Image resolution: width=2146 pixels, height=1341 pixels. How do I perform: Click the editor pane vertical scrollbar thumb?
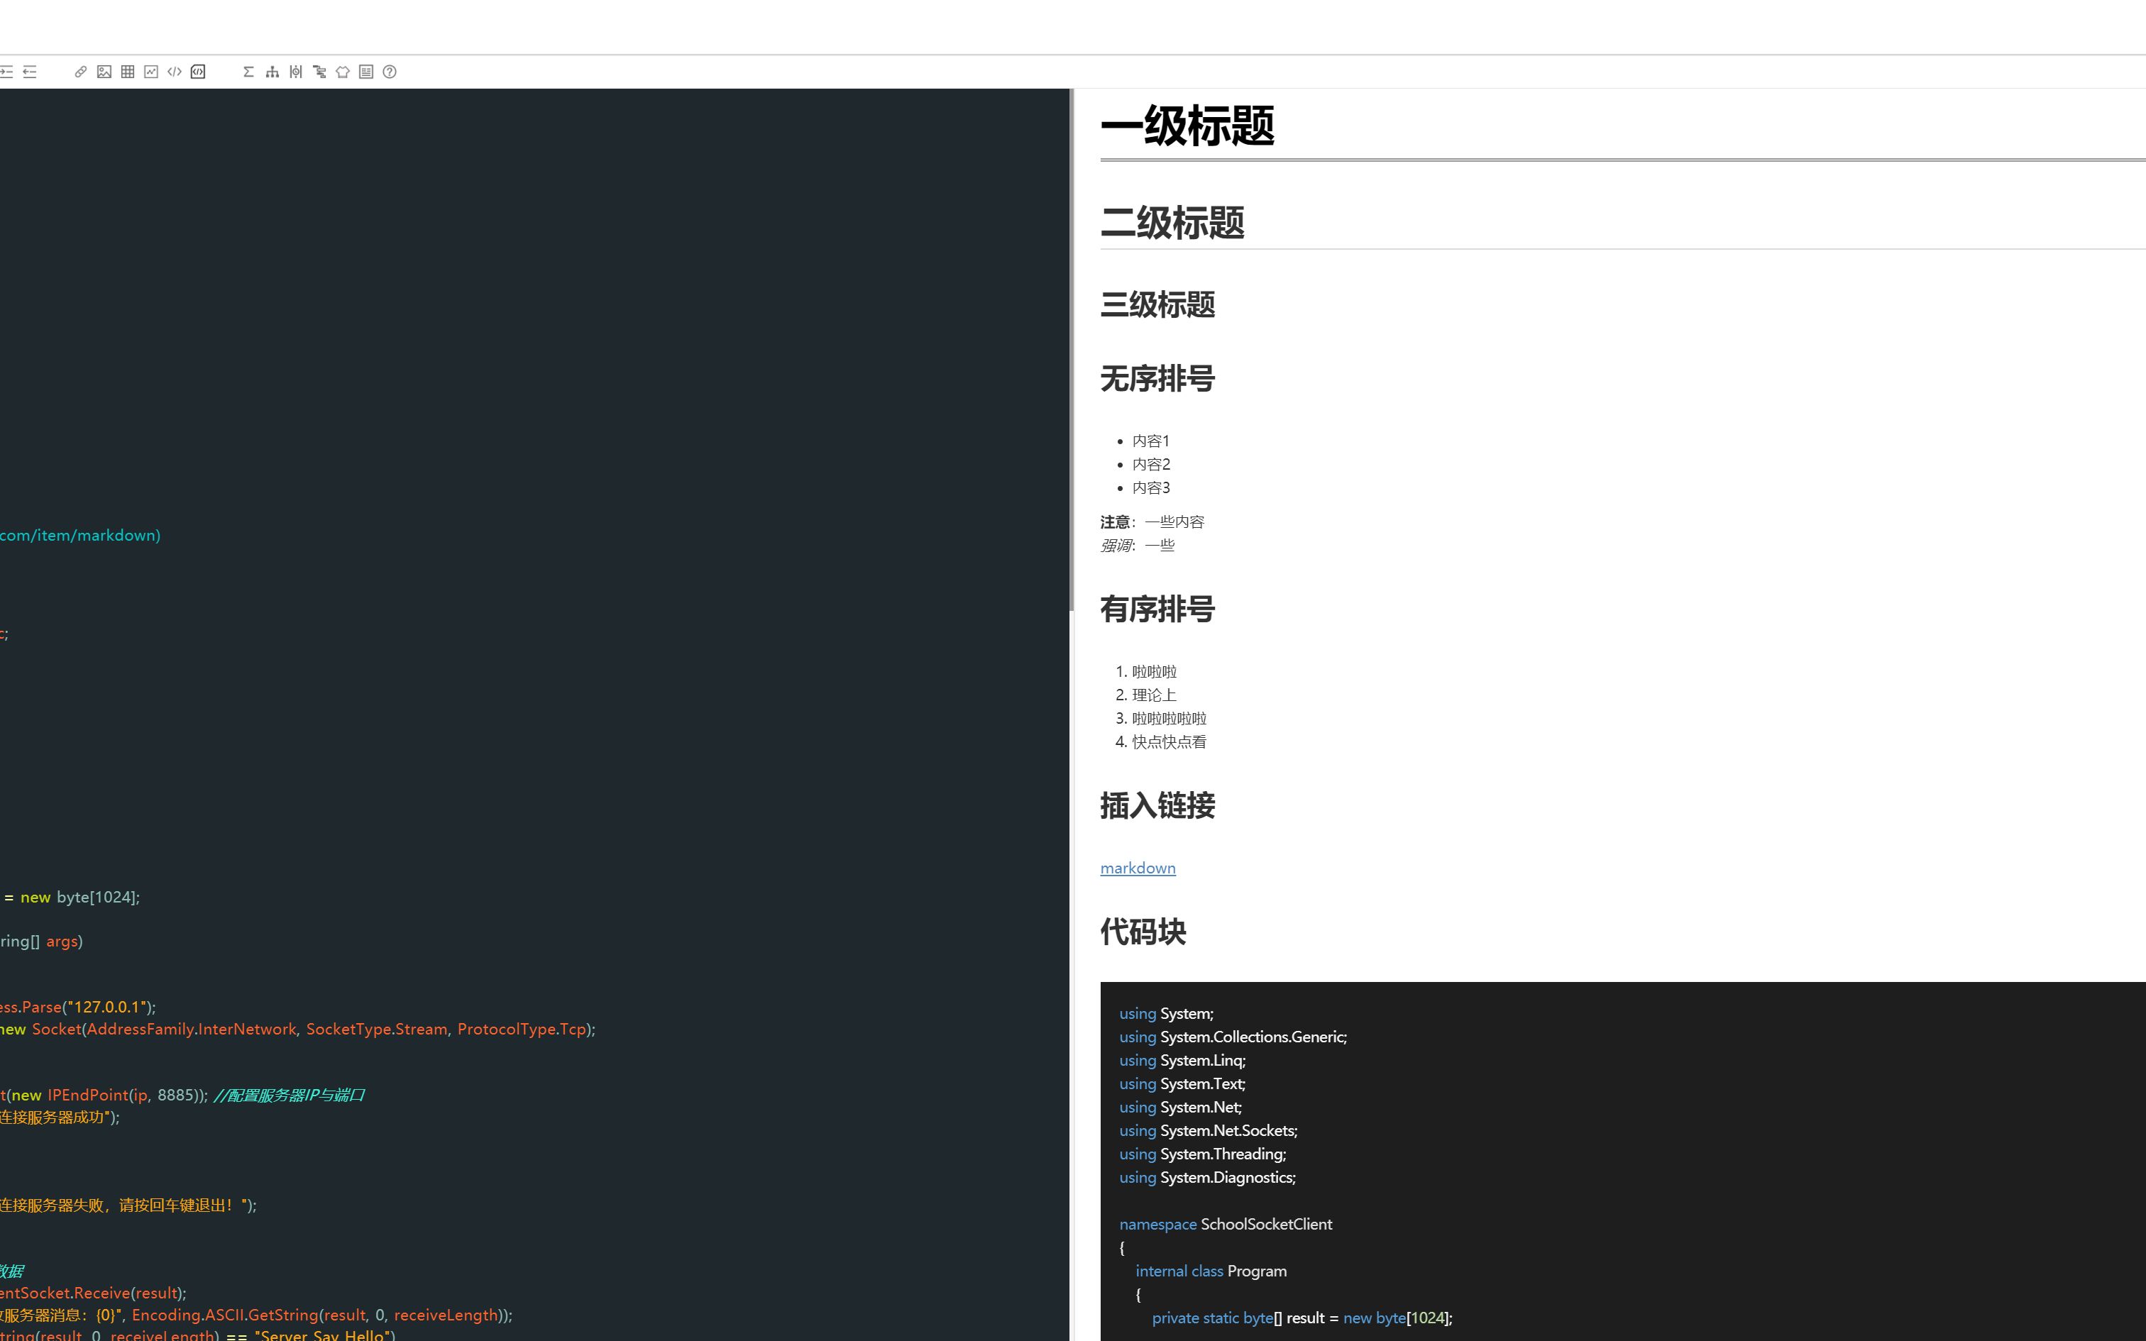coord(1072,349)
